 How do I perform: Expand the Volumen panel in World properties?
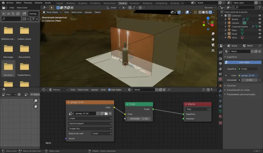[231, 86]
